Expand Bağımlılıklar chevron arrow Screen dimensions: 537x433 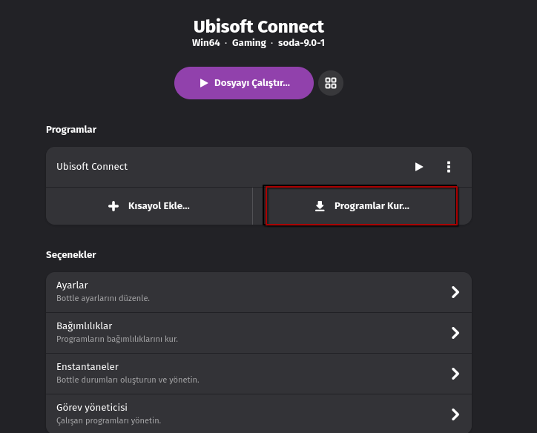click(455, 333)
